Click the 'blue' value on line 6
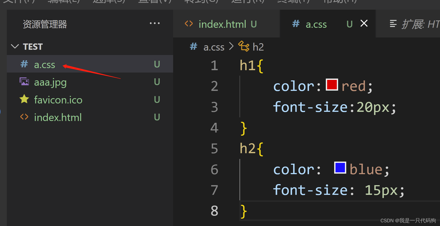Screen dimensions: 440x226 [366, 169]
